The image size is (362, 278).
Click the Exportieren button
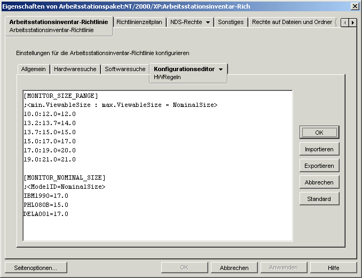coord(319,166)
